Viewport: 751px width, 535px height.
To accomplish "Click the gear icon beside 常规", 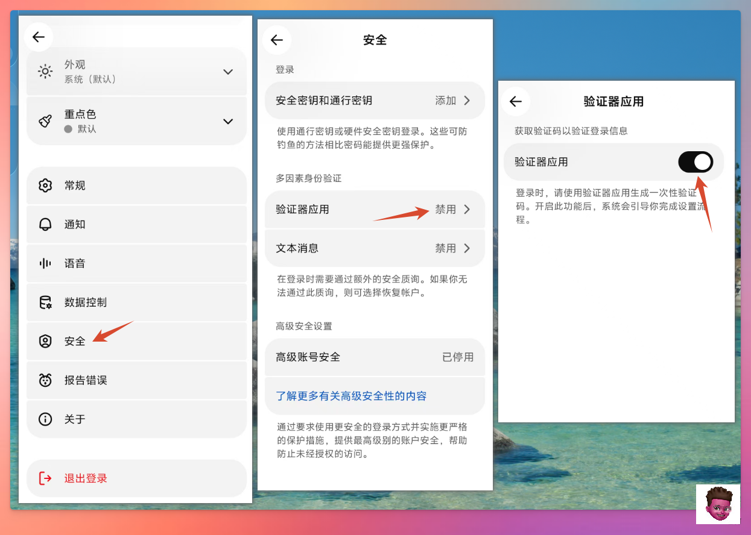I will click(x=45, y=186).
